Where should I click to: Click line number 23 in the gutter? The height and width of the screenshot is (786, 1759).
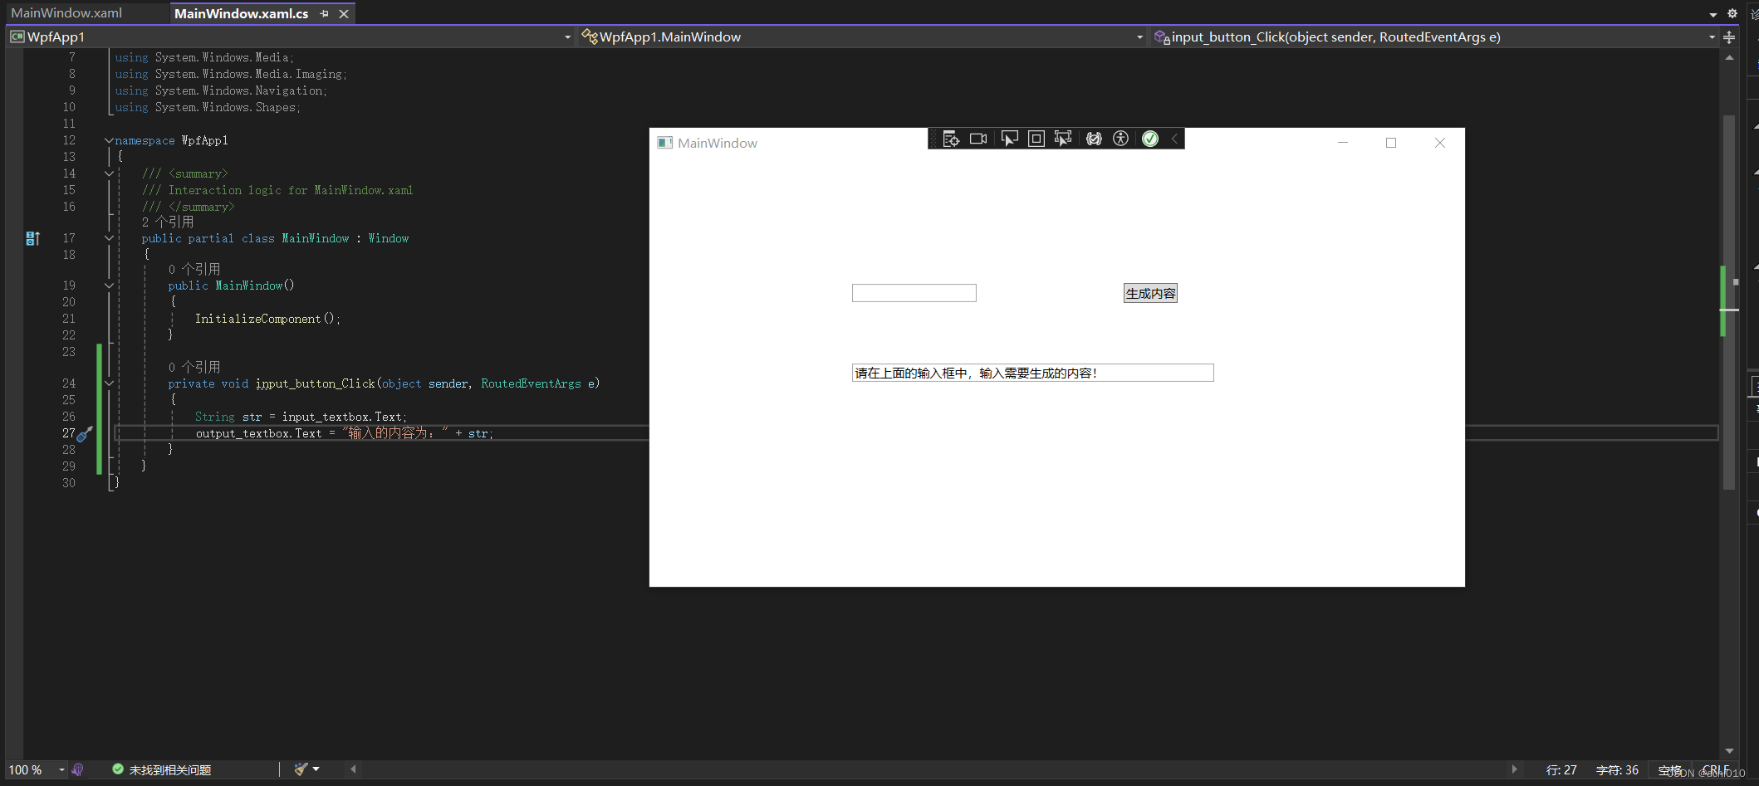click(x=69, y=352)
